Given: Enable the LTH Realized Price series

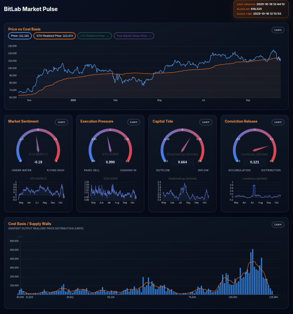Looking at the screenshot, I should tap(95, 36).
